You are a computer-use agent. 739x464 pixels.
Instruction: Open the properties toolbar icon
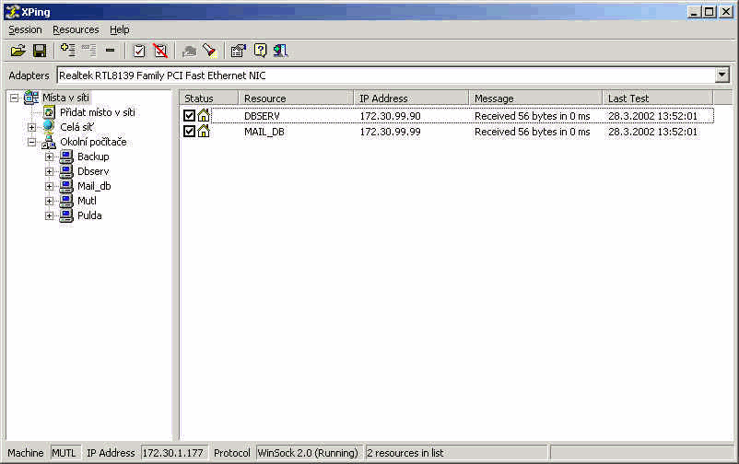click(239, 51)
